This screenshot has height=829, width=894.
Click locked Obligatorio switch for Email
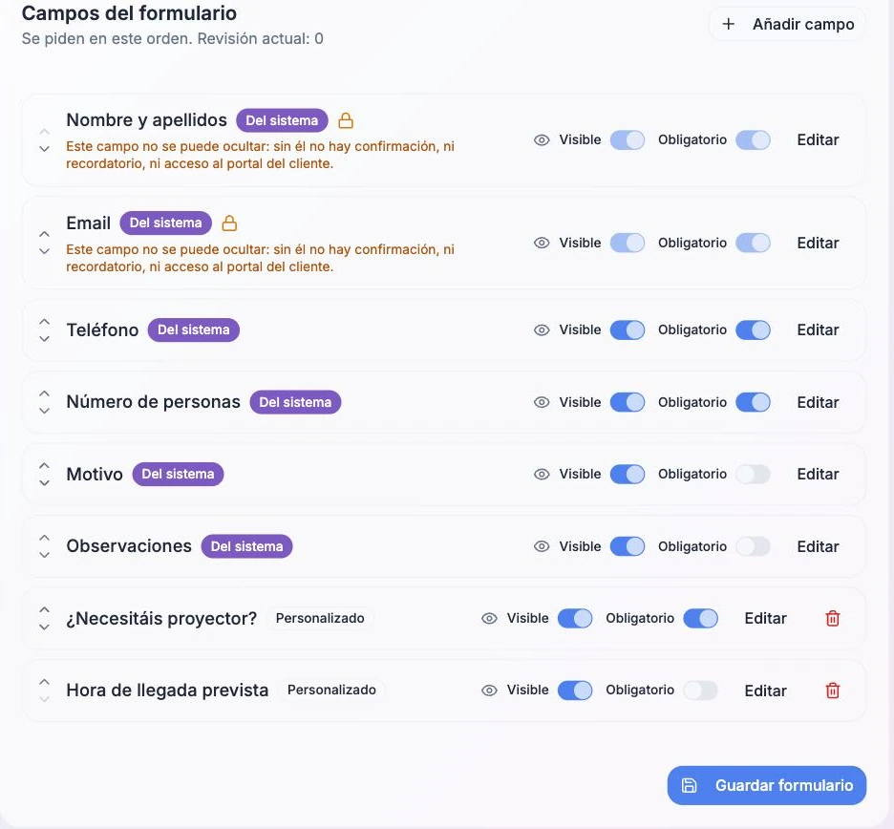(753, 243)
